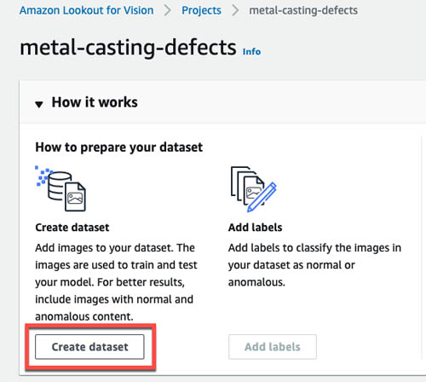Go to the Projects breadcrumb link
Viewport: 426px width, 382px height.
click(x=201, y=10)
